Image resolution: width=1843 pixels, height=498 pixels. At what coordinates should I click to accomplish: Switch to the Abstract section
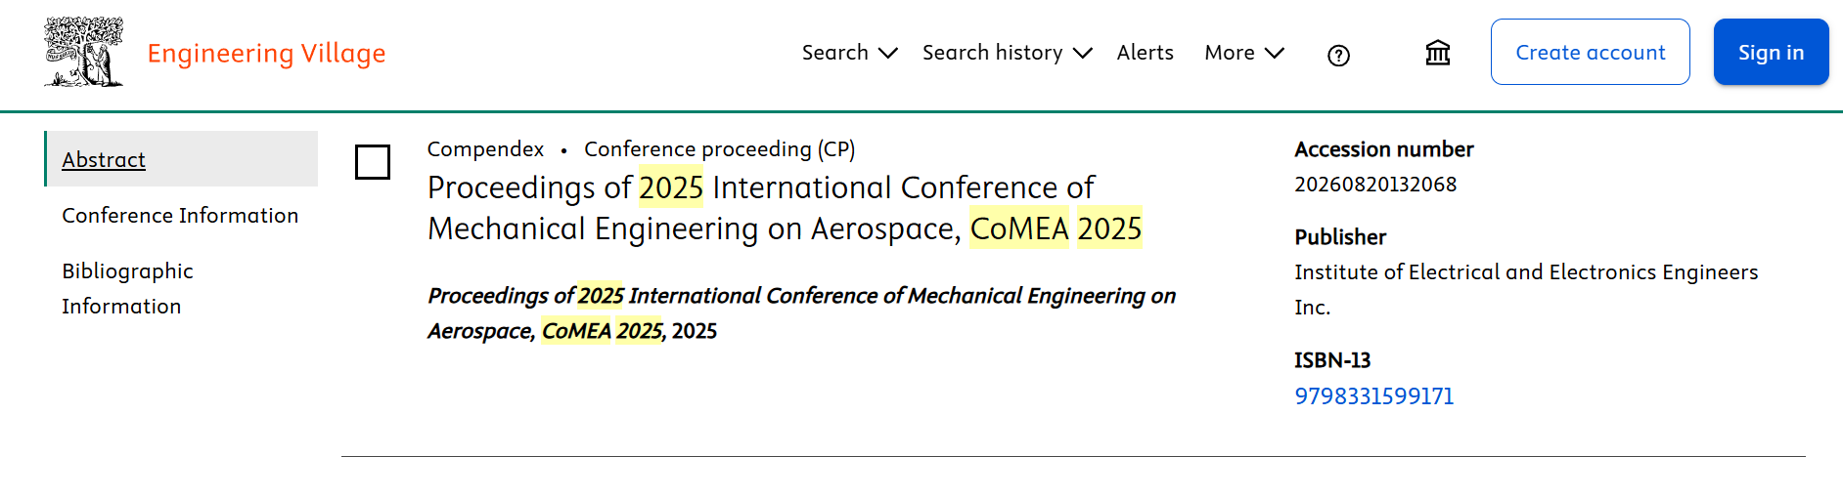104,159
